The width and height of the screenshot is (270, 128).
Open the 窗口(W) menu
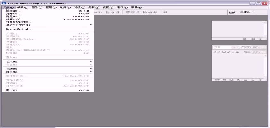122,7
